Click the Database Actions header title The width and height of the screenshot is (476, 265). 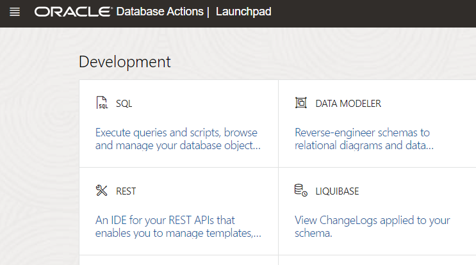pos(160,12)
